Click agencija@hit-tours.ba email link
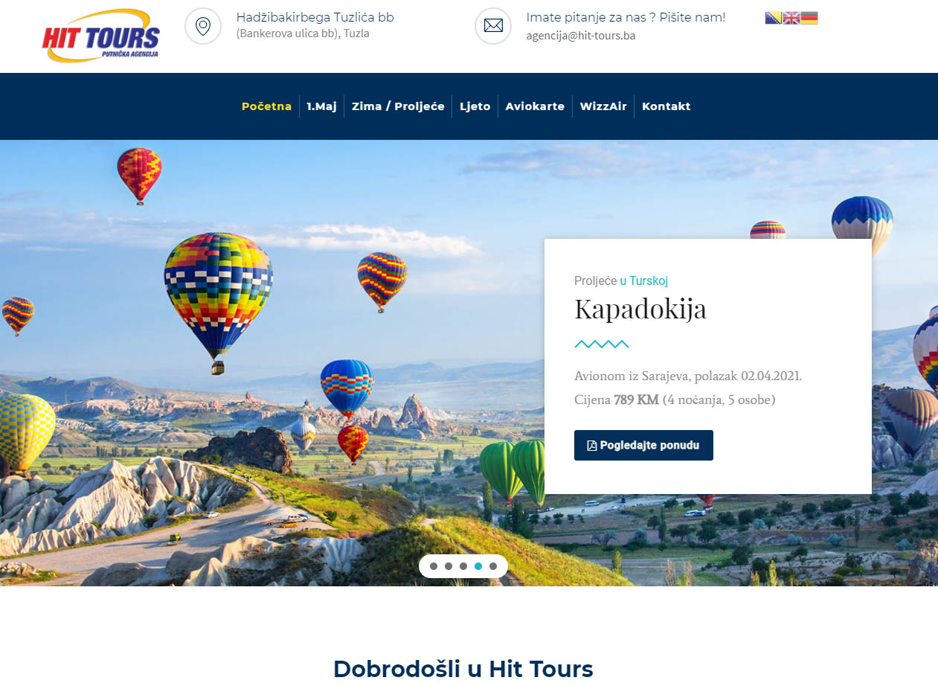Viewport: 938px width, 686px height. [580, 36]
